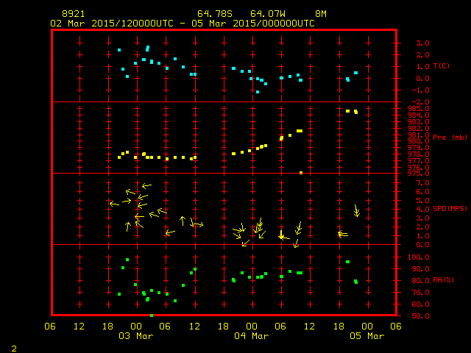The height and width of the screenshot is (353, 471).
Task: Click the "1.0" value beside T(C)
Action: tap(423, 67)
